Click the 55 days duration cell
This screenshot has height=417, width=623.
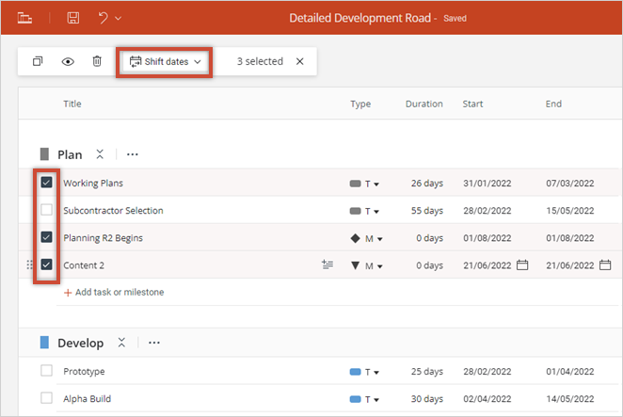pyautogui.click(x=427, y=211)
